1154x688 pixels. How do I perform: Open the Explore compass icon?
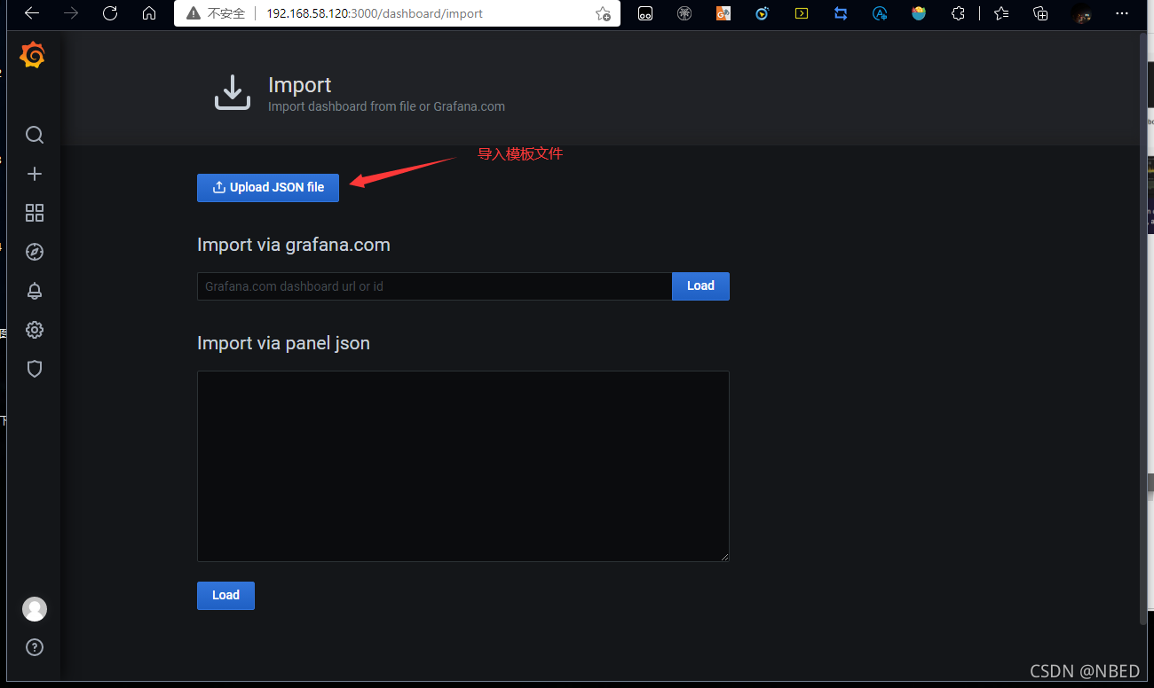[x=35, y=252]
